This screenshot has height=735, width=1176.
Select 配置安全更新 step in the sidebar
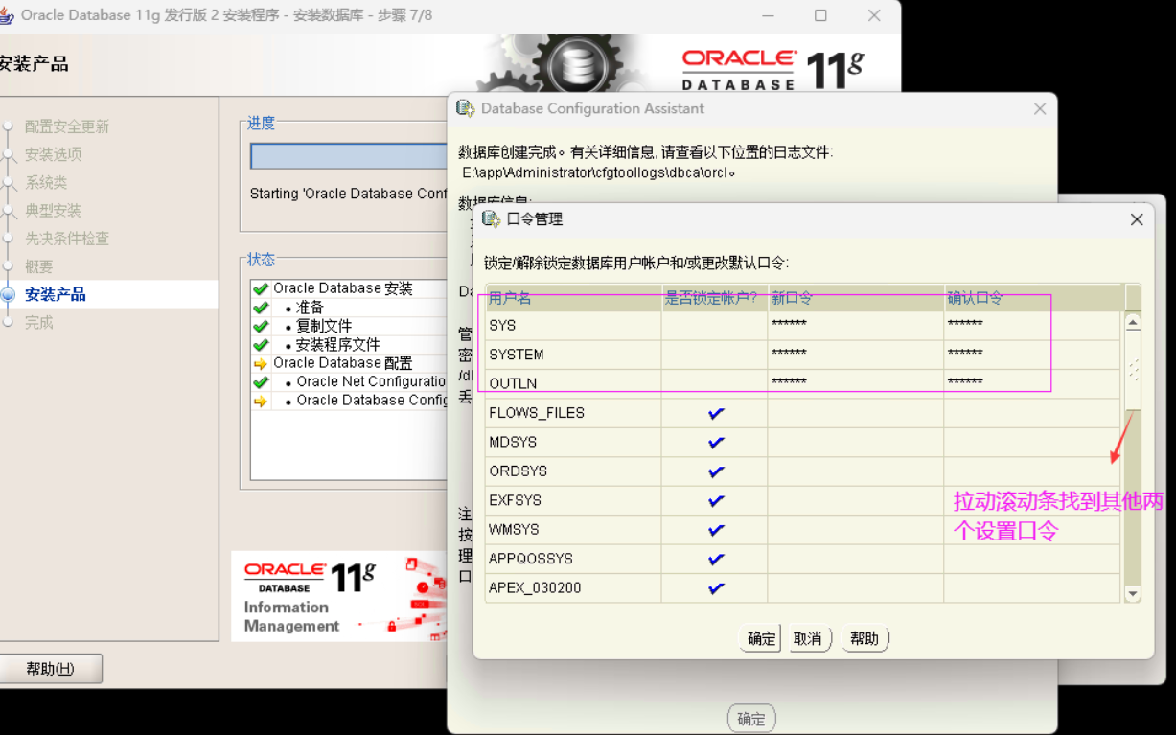pyautogui.click(x=67, y=126)
